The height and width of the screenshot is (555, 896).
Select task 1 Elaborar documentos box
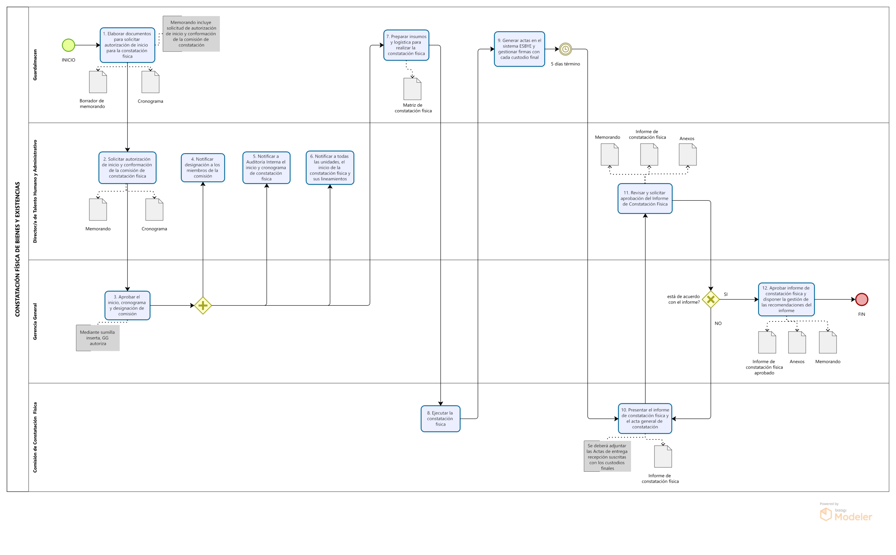127,45
